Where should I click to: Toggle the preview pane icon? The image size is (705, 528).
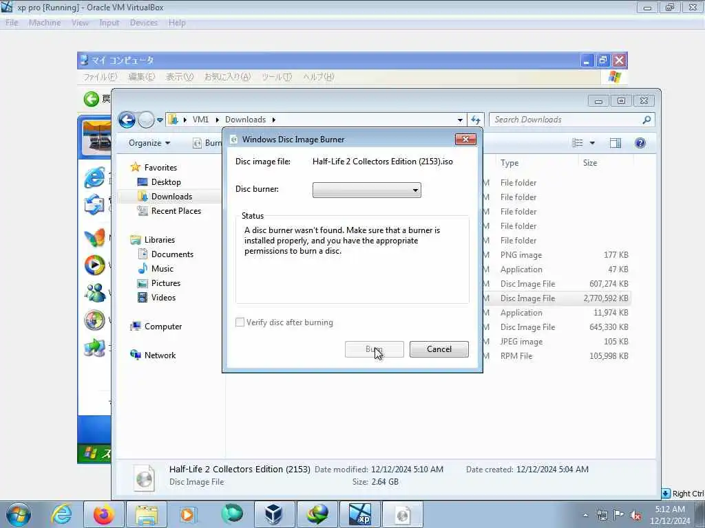point(615,143)
